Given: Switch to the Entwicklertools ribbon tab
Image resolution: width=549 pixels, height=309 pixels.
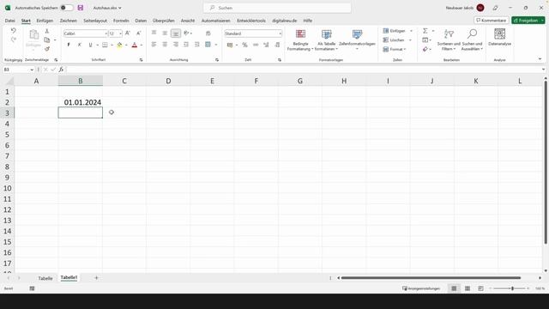Looking at the screenshot, I should (251, 21).
